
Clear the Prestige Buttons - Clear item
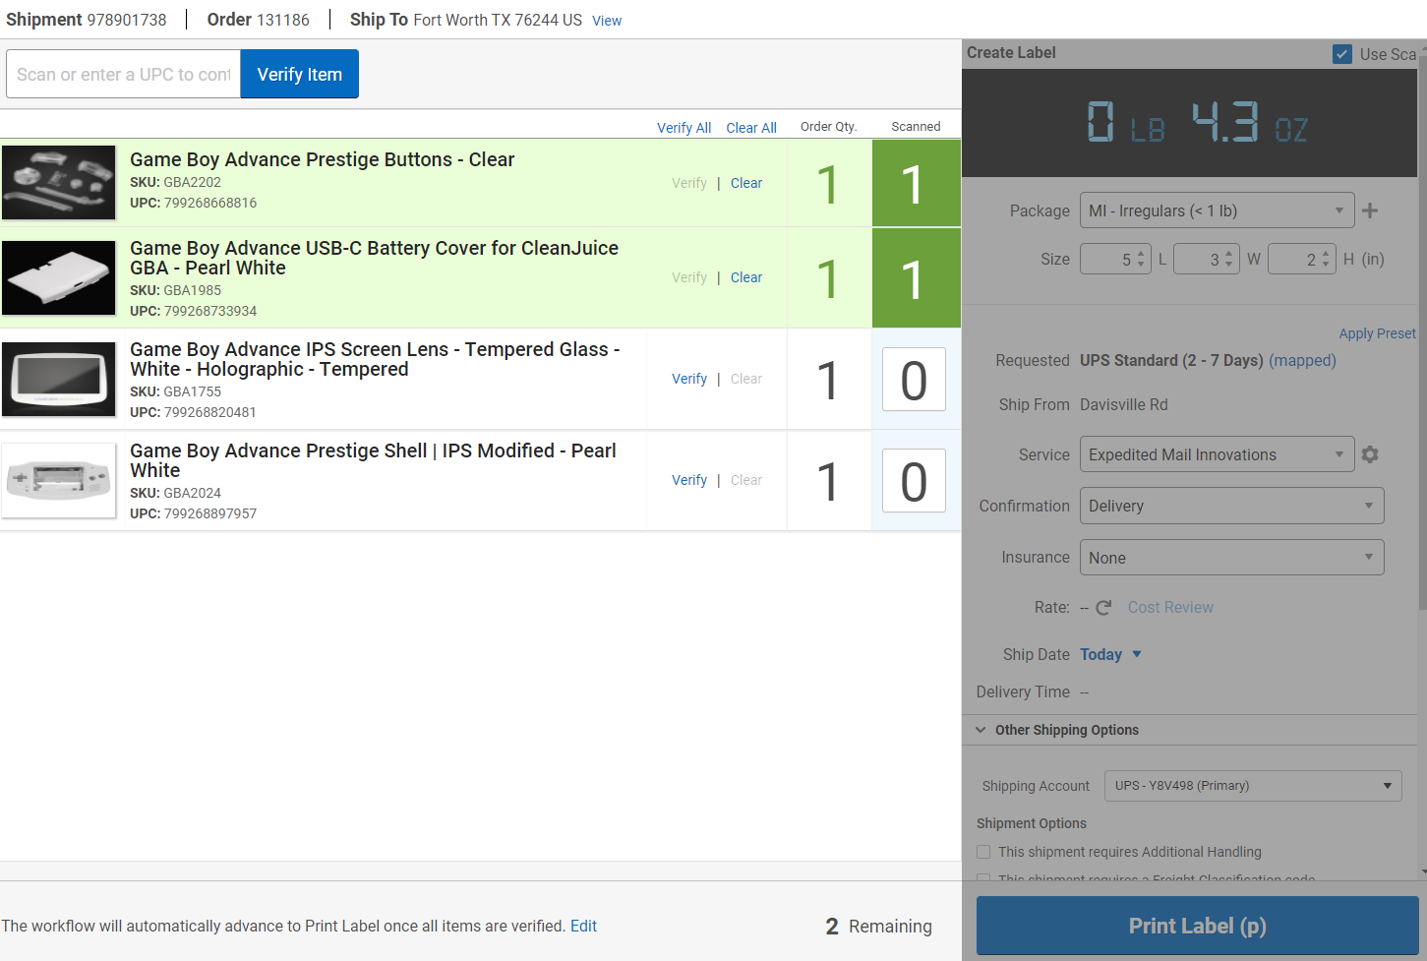click(746, 183)
